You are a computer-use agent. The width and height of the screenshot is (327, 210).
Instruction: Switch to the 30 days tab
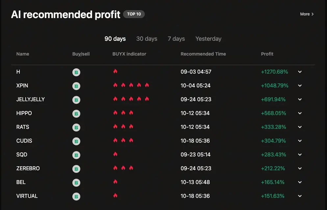coord(147,39)
